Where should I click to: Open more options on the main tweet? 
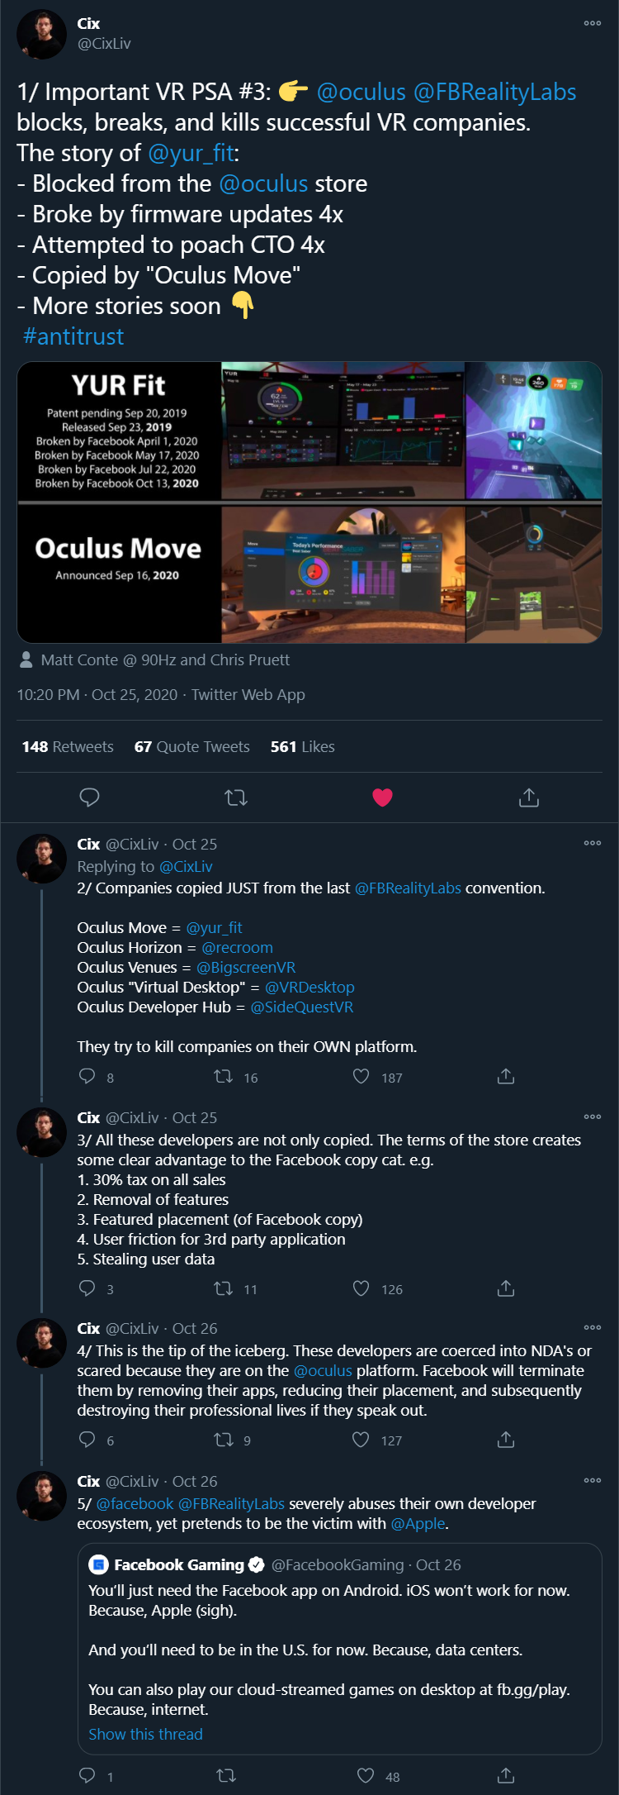(592, 23)
